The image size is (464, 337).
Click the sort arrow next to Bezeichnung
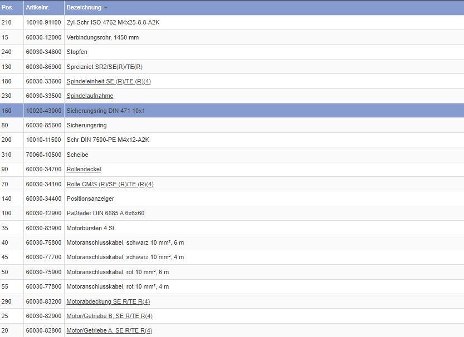click(106, 8)
